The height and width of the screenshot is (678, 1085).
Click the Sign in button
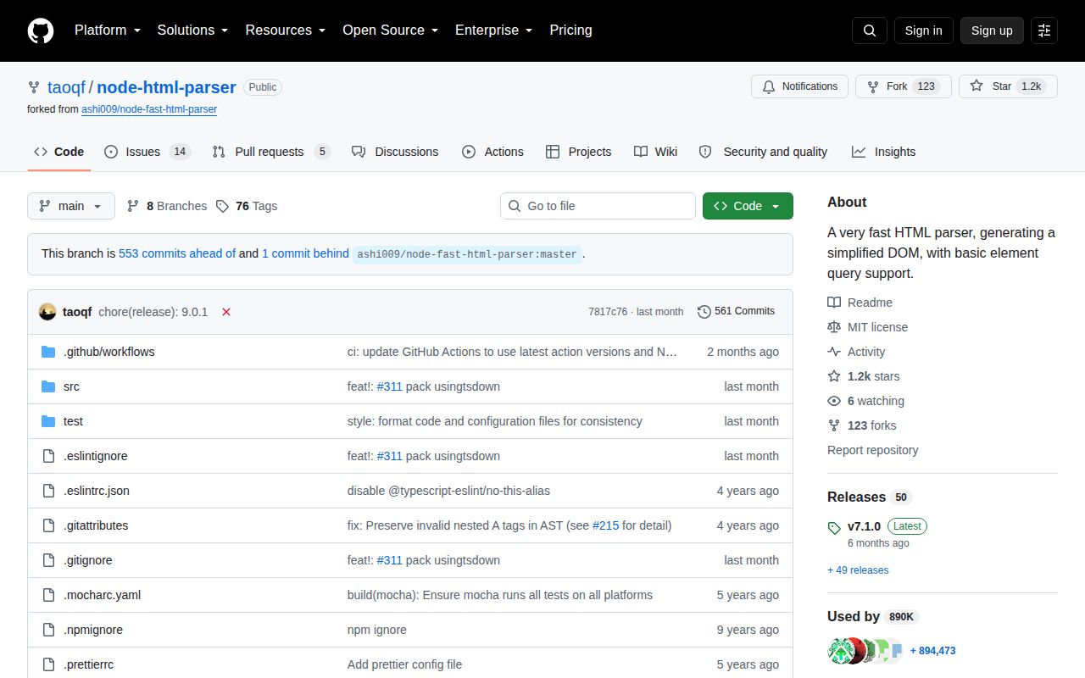(x=924, y=31)
